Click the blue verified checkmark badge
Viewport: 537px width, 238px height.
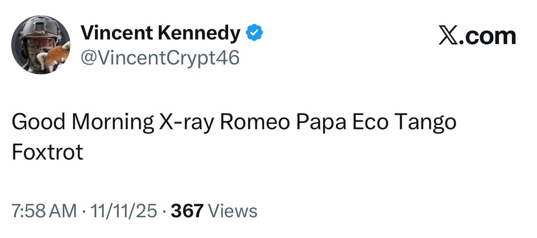point(254,33)
